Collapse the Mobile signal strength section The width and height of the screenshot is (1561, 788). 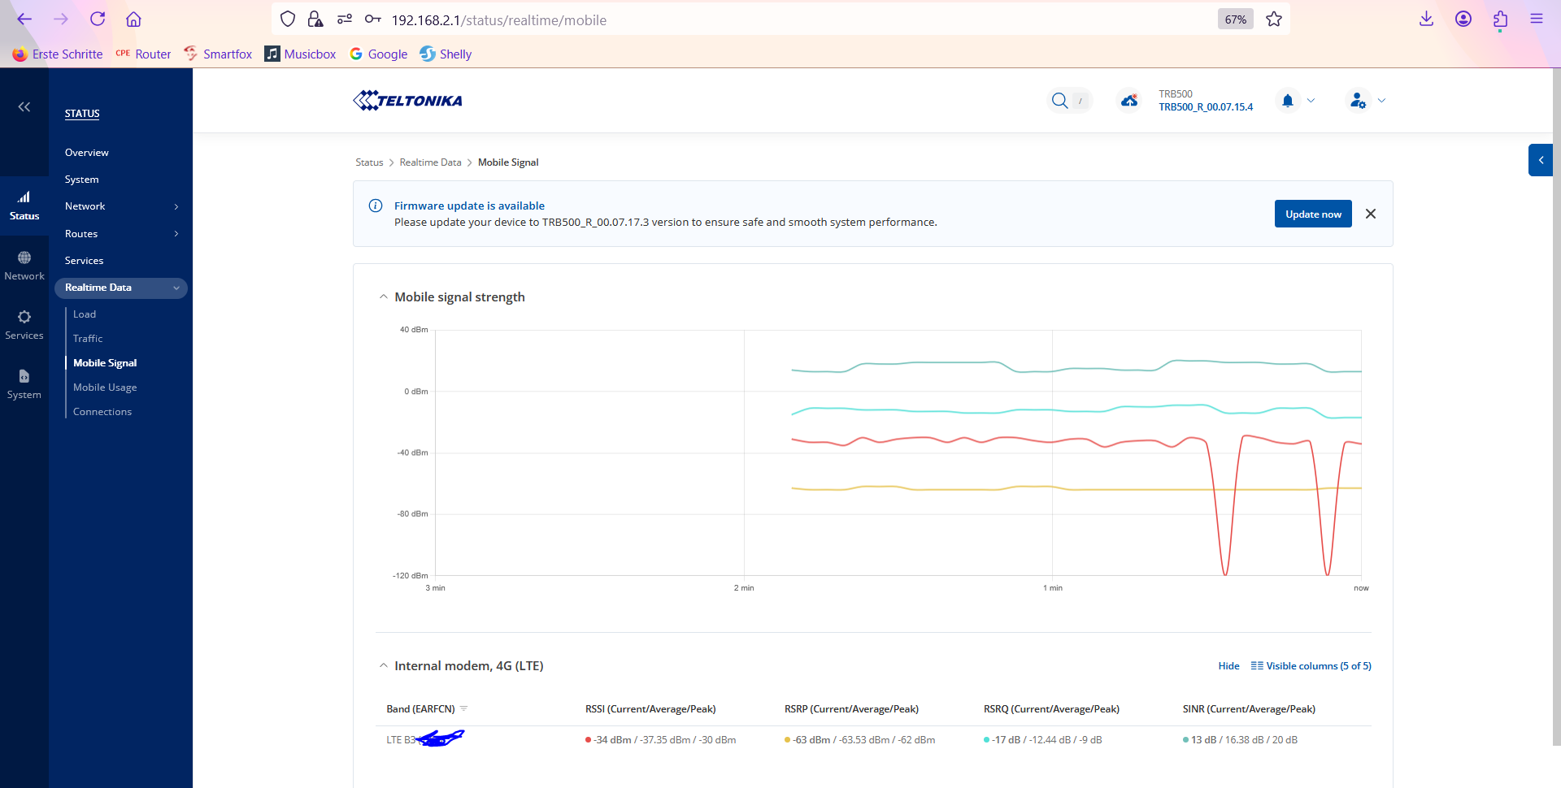pyautogui.click(x=384, y=297)
